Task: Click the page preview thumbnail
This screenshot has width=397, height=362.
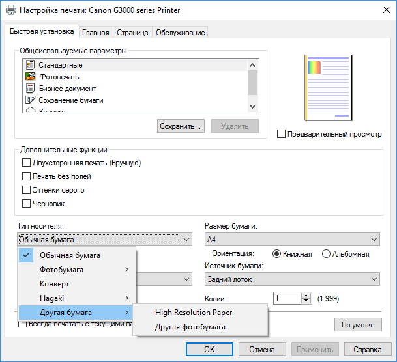Action: 329,87
